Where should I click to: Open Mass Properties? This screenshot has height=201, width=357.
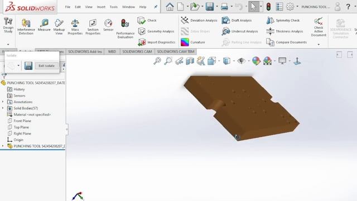75,27
